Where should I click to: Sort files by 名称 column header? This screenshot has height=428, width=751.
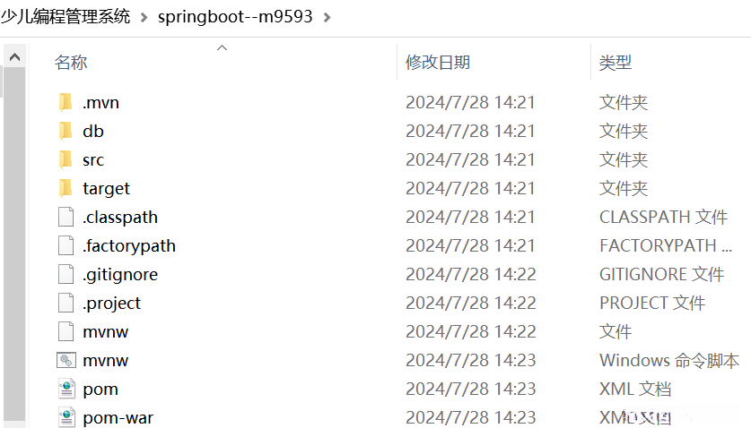71,63
